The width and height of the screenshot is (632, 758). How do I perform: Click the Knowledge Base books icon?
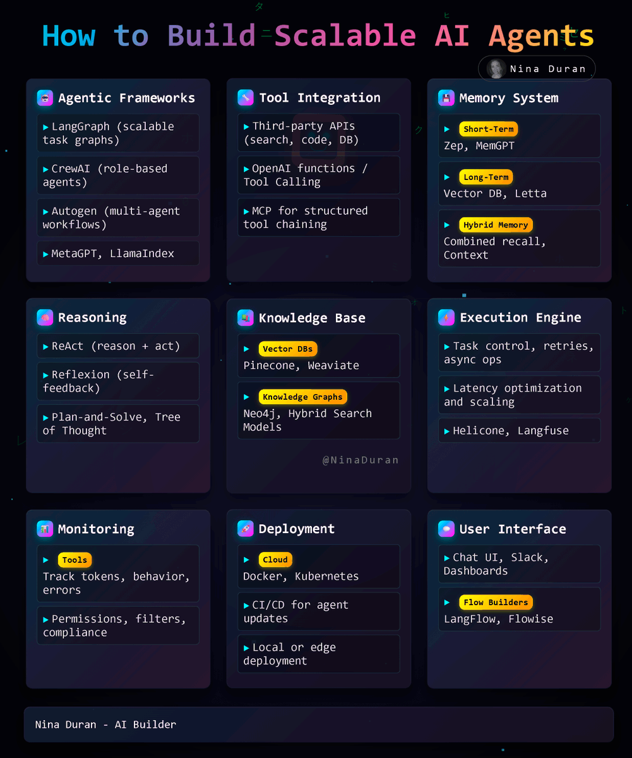tap(246, 318)
